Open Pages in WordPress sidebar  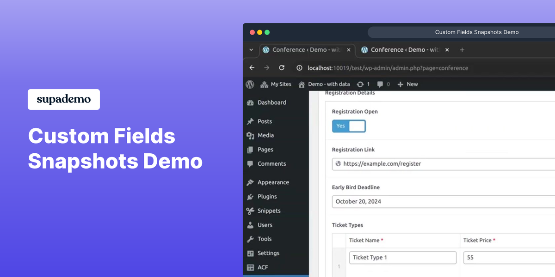pos(276,150)
